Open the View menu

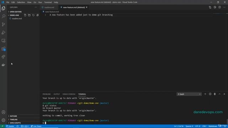[x=29, y=2]
